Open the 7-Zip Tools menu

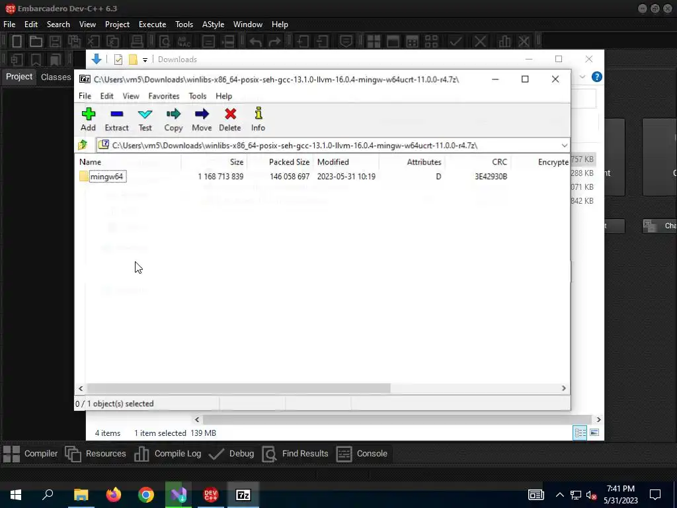coord(197,96)
